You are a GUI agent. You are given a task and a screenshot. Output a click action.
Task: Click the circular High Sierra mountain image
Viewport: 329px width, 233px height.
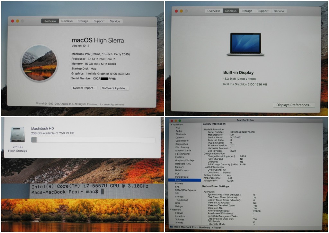39,63
